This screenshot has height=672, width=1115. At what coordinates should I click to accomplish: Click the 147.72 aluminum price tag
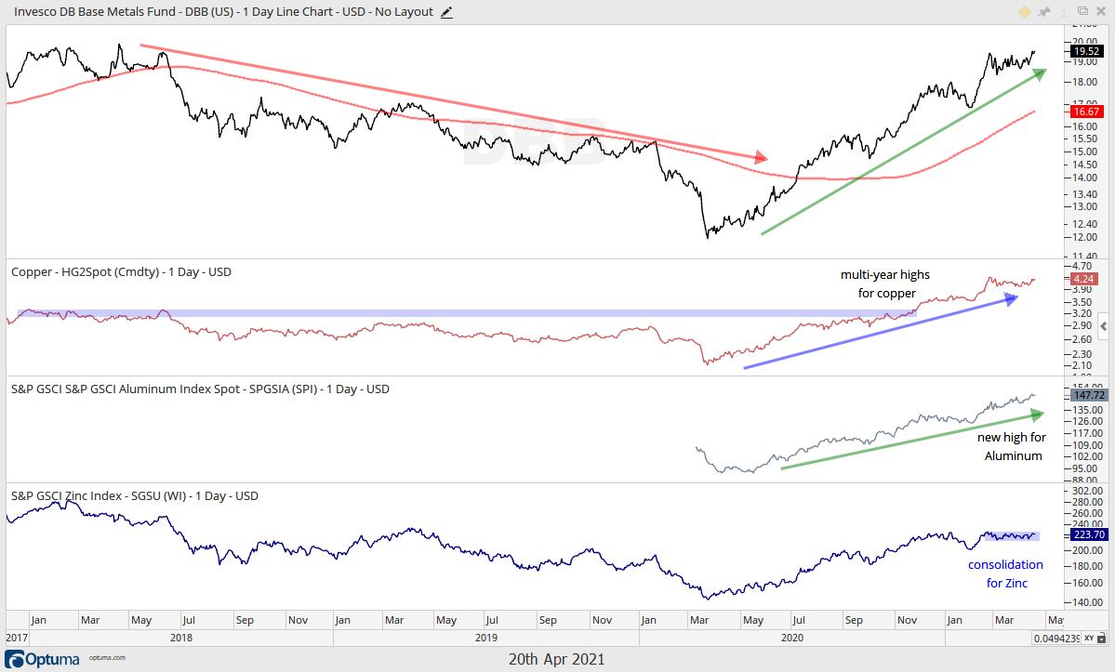1089,395
